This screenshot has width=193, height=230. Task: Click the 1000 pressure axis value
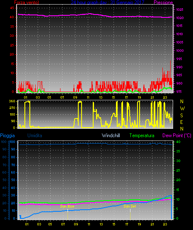pyautogui.click(x=180, y=51)
